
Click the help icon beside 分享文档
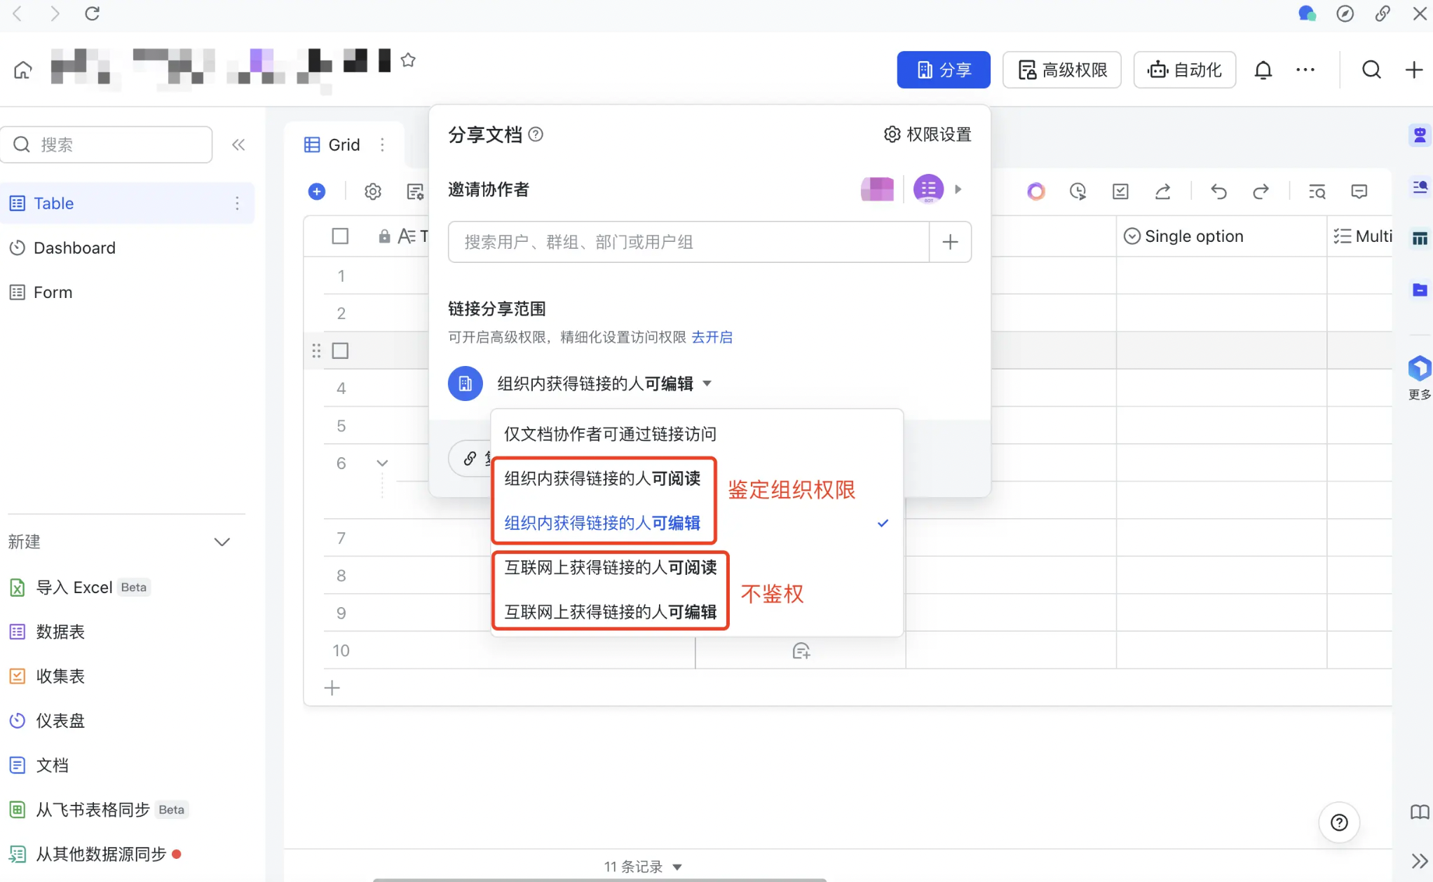click(x=536, y=134)
